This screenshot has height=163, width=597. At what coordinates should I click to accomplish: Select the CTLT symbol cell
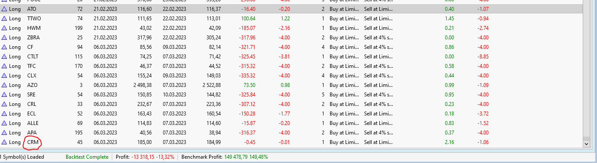pyautogui.click(x=33, y=57)
